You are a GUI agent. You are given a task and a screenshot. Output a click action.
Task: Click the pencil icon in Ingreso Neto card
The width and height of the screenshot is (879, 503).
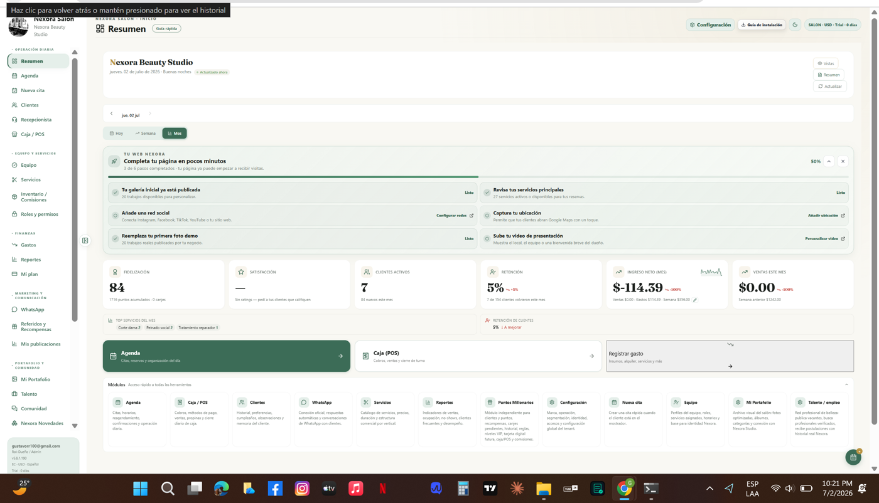[695, 300]
